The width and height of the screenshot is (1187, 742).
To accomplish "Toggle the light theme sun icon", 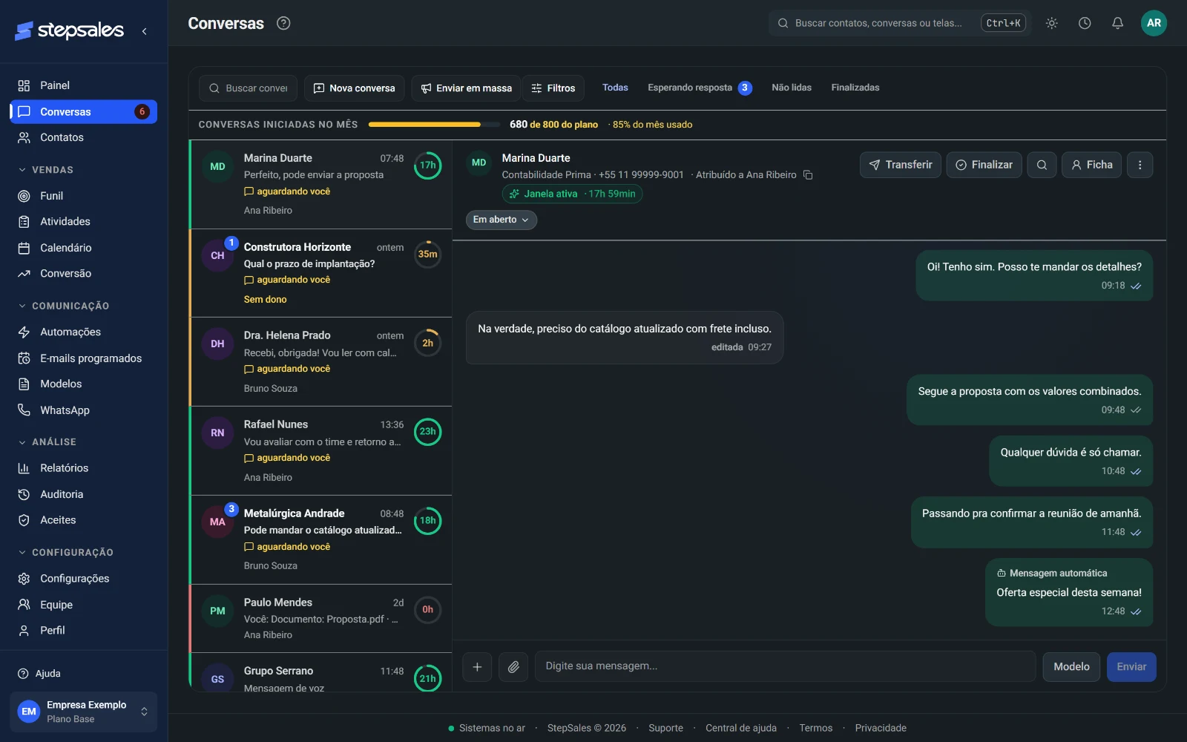I will [1051, 23].
